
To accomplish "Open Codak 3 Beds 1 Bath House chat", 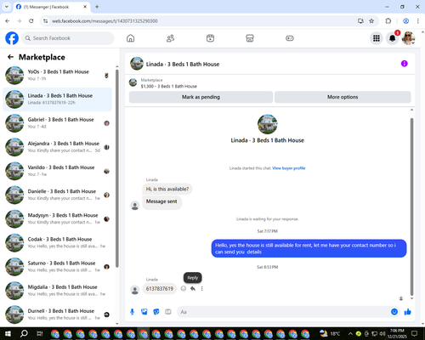I will pos(57,242).
